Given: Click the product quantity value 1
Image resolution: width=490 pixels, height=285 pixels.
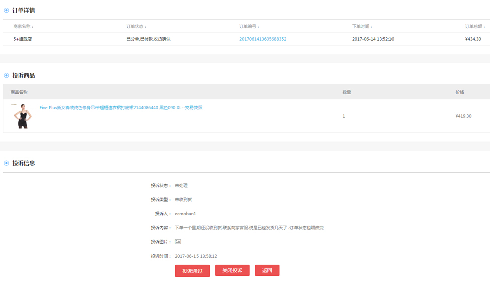Looking at the screenshot, I should [x=344, y=116].
